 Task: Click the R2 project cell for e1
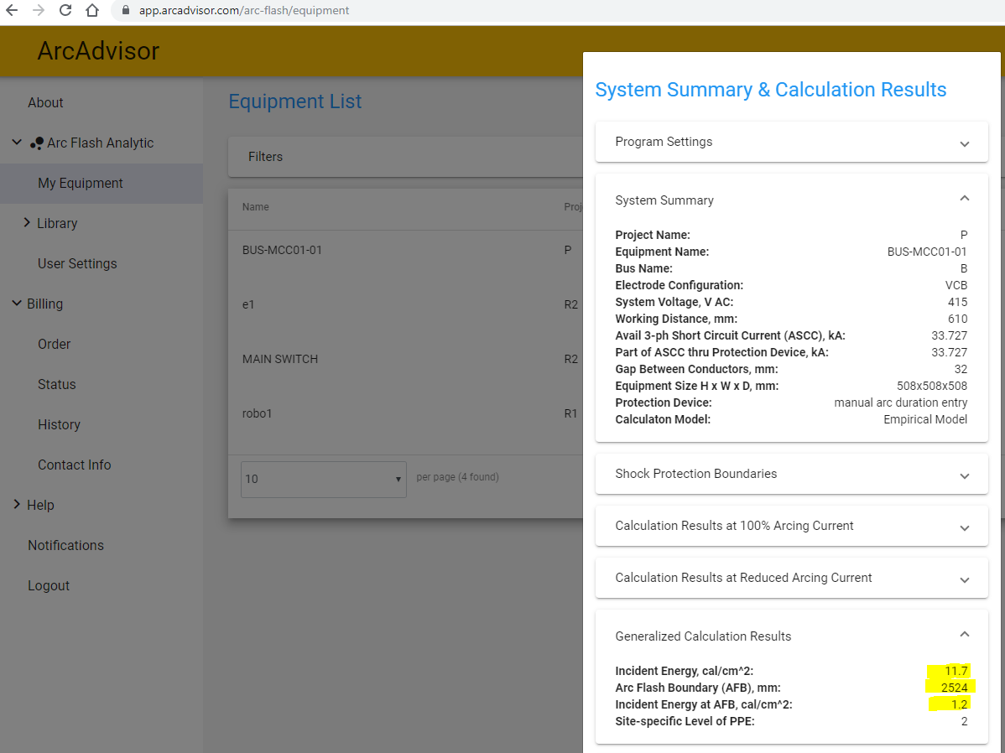[570, 304]
